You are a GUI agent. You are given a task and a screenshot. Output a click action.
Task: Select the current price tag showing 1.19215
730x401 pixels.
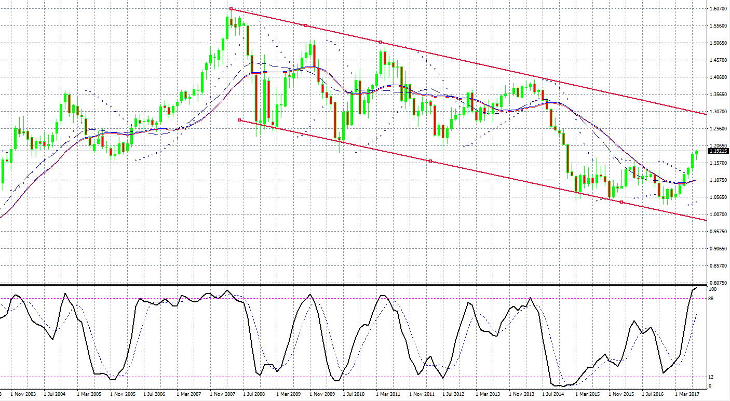pos(719,151)
